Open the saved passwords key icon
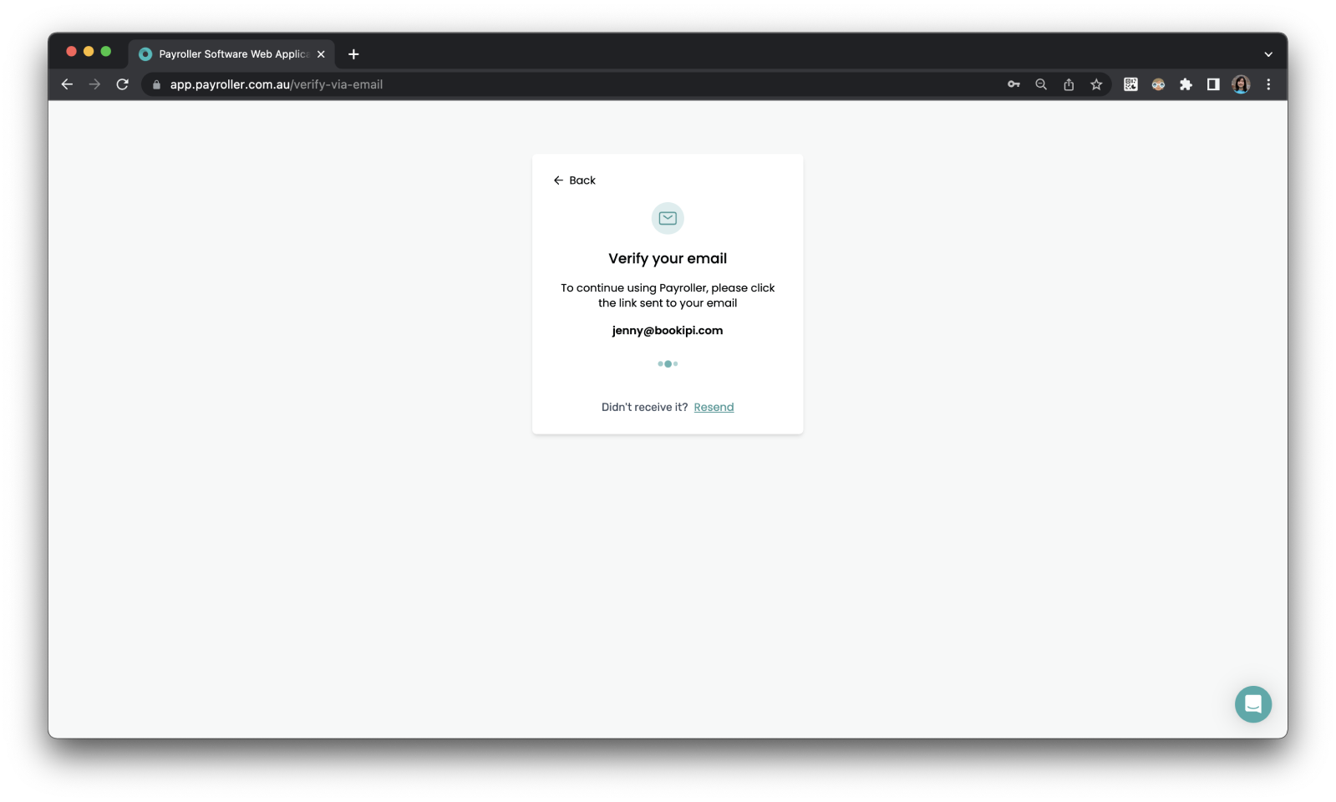1336x802 pixels. (x=1013, y=84)
